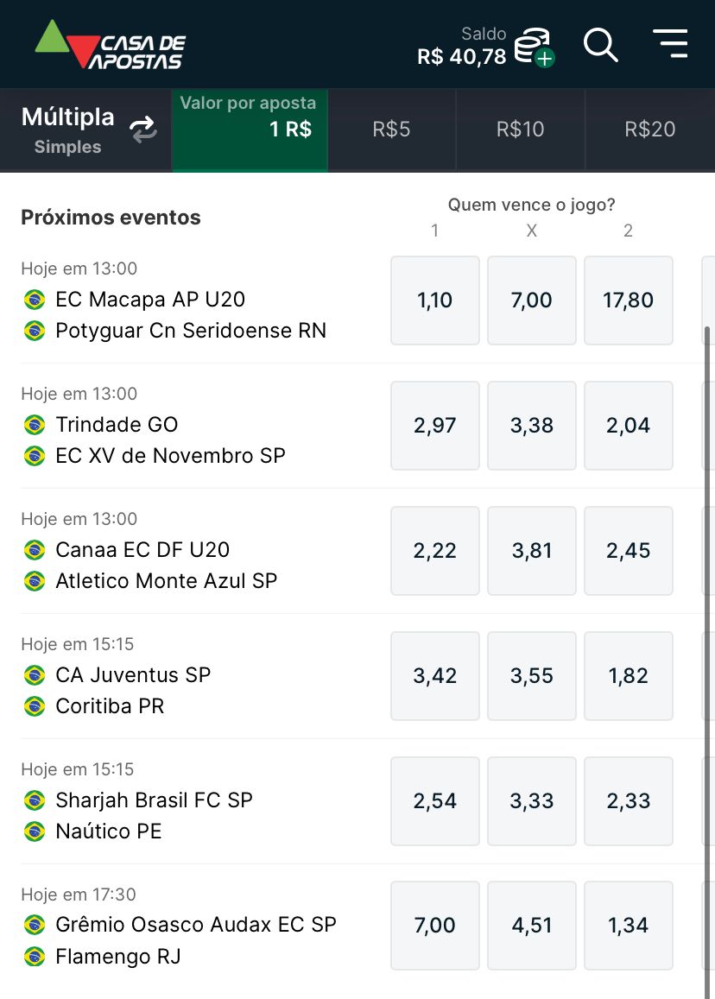Select draw odds 3,38 for Trindade match
715x999 pixels.
531,426
